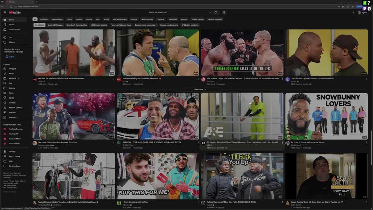This screenshot has width=373, height=210.
Task: Open Send feedback in the sidebar
Action: (15, 166)
